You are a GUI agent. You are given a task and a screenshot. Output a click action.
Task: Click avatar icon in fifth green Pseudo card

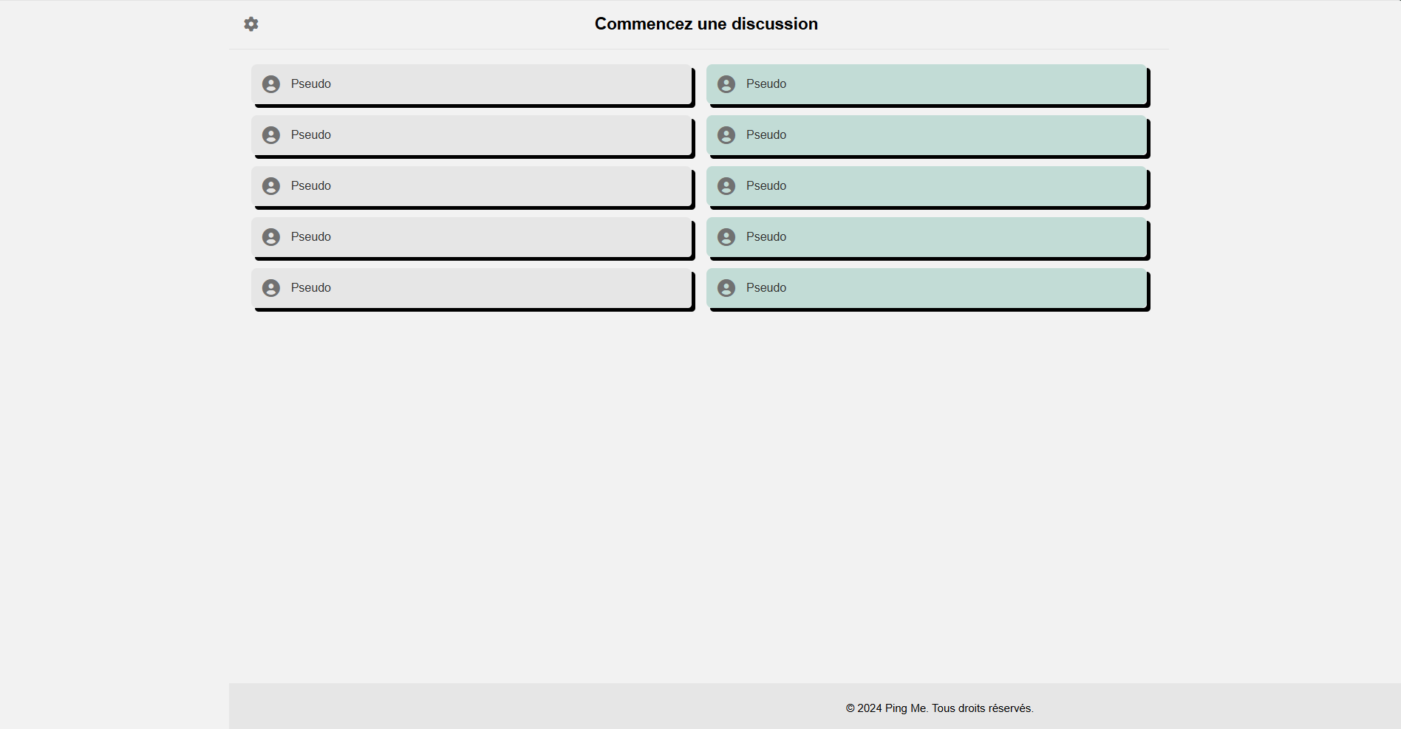coord(726,288)
